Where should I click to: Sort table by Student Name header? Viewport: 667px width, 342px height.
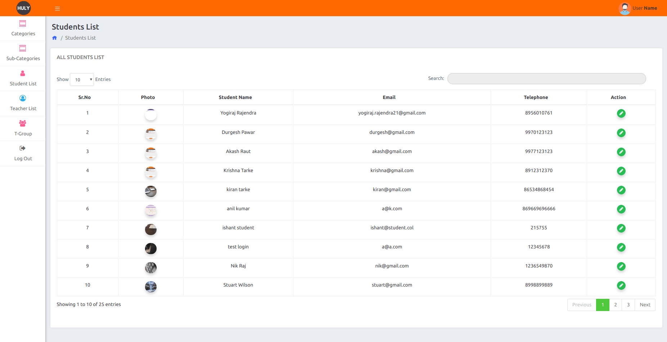point(235,98)
